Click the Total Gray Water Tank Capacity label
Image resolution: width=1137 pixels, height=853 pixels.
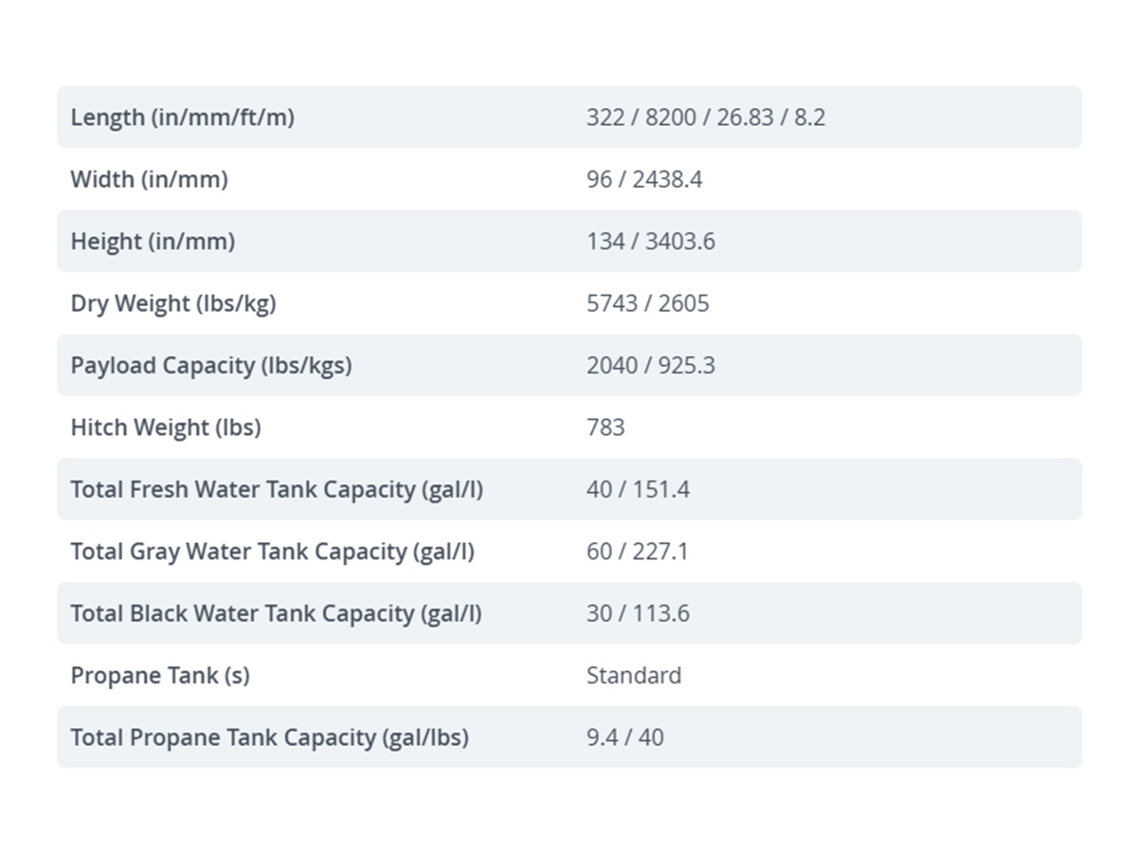(272, 552)
